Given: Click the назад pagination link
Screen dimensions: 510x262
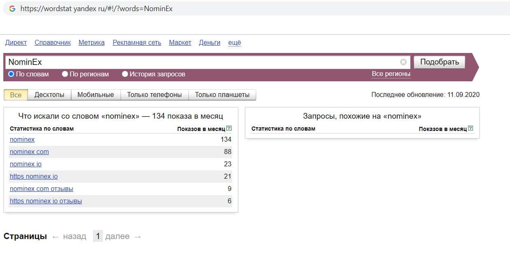Looking at the screenshot, I should pos(74,237).
